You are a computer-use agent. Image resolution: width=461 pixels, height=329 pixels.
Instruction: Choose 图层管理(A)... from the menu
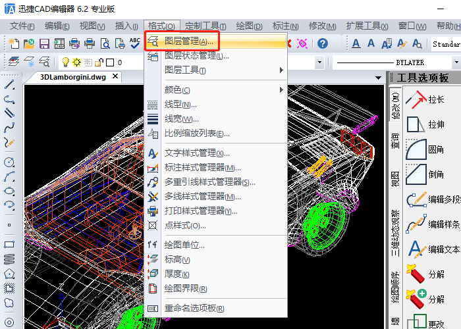217,41
